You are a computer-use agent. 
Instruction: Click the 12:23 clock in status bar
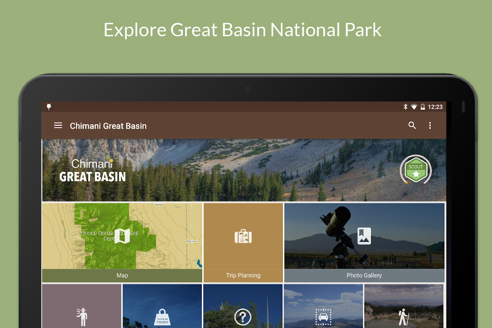435,107
